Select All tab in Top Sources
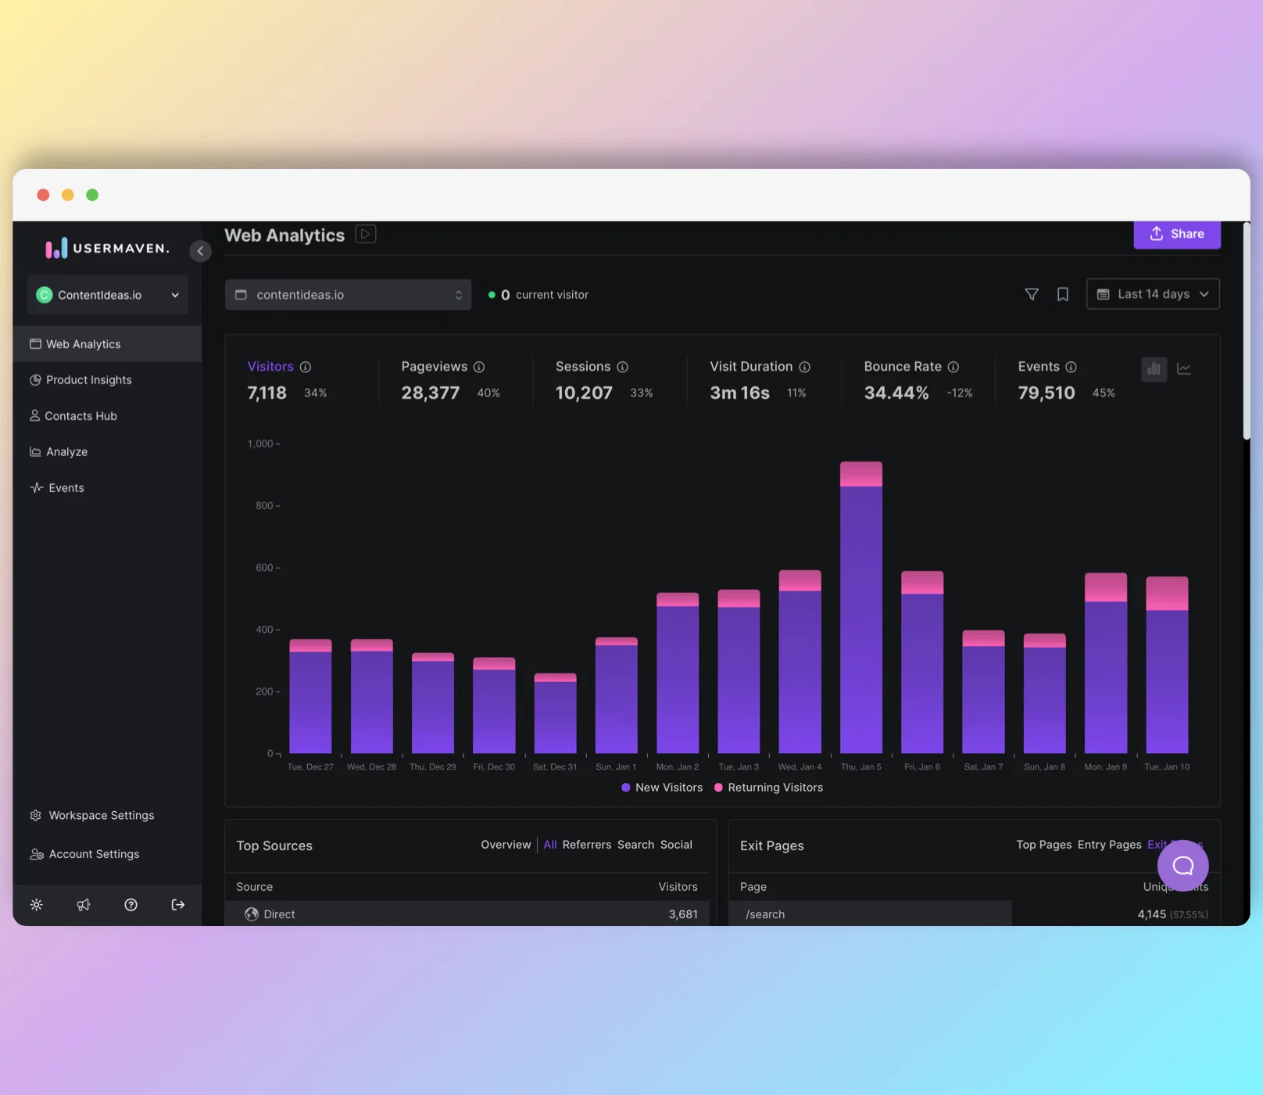 click(x=550, y=845)
